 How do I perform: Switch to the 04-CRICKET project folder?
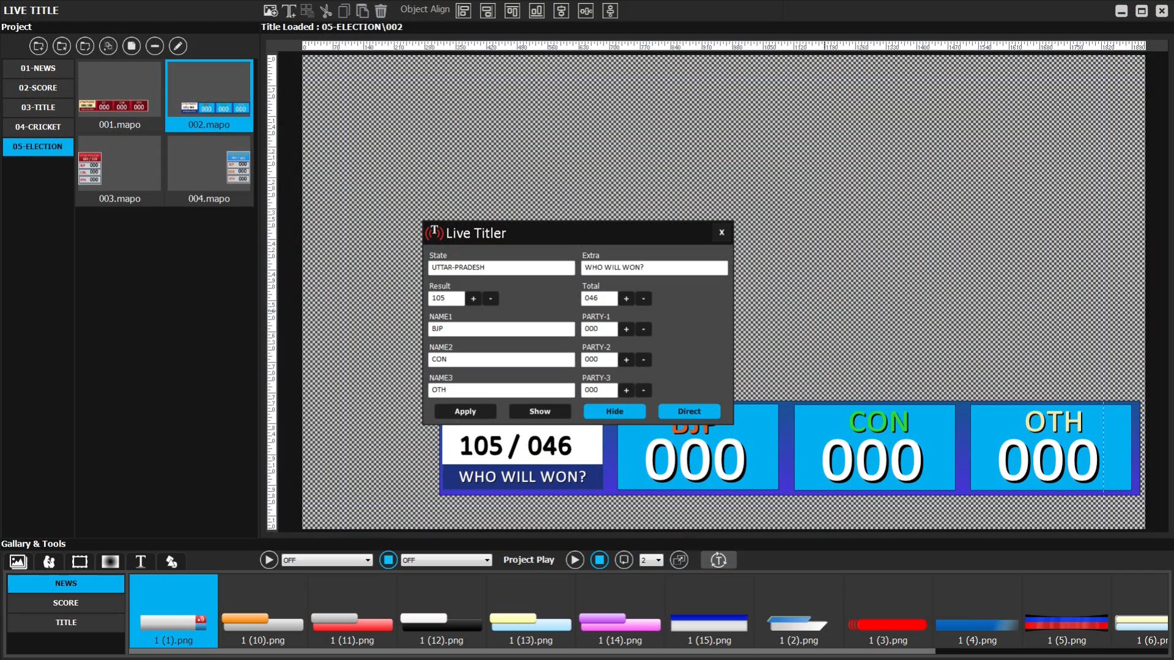tap(38, 127)
